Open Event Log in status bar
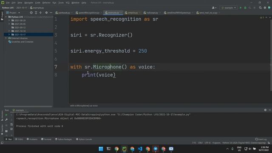The width and height of the screenshot is (272, 153). [x=261, y=139]
